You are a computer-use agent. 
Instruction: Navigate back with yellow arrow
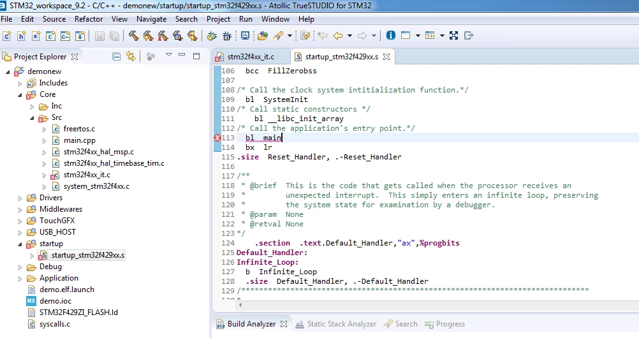(x=338, y=36)
